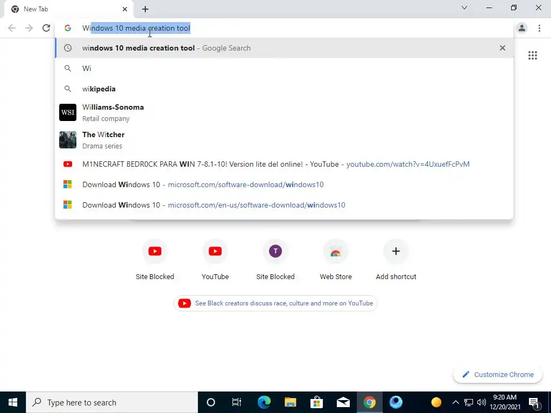Image resolution: width=551 pixels, height=413 pixels.
Task: Open the Mail app from the taskbar
Action: [343, 402]
